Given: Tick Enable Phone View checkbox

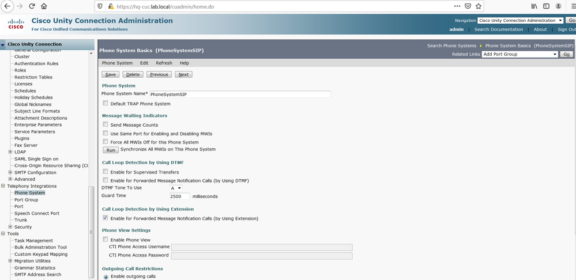Looking at the screenshot, I should 106,239.
